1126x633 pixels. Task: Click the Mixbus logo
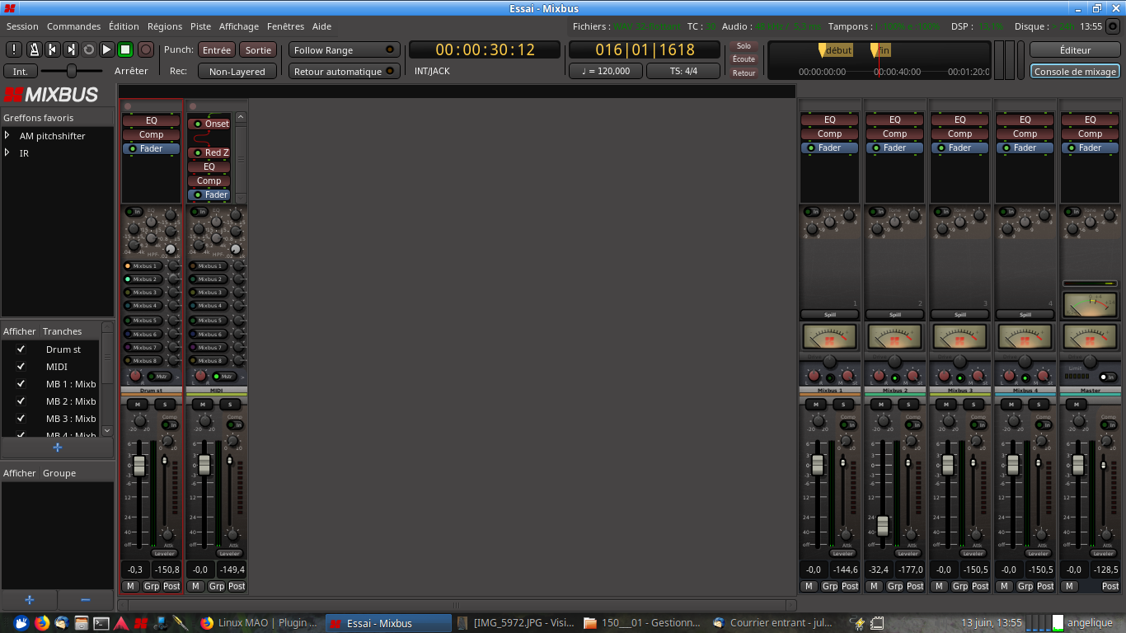pyautogui.click(x=51, y=94)
